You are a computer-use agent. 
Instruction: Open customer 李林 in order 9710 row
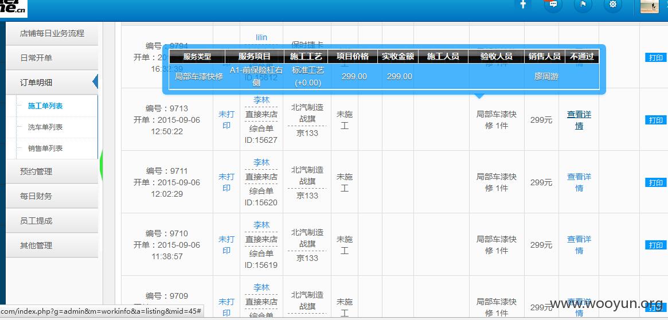coord(261,225)
